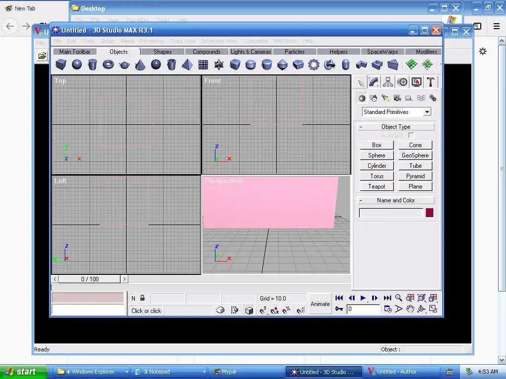Toggle the selection lock padlock
Image resolution: width=506 pixels, height=379 pixels.
(142, 298)
